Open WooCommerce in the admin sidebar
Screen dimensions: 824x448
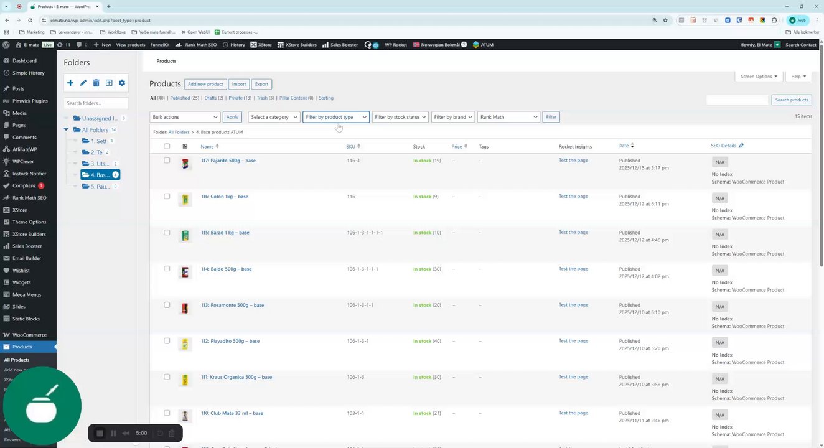coord(28,335)
